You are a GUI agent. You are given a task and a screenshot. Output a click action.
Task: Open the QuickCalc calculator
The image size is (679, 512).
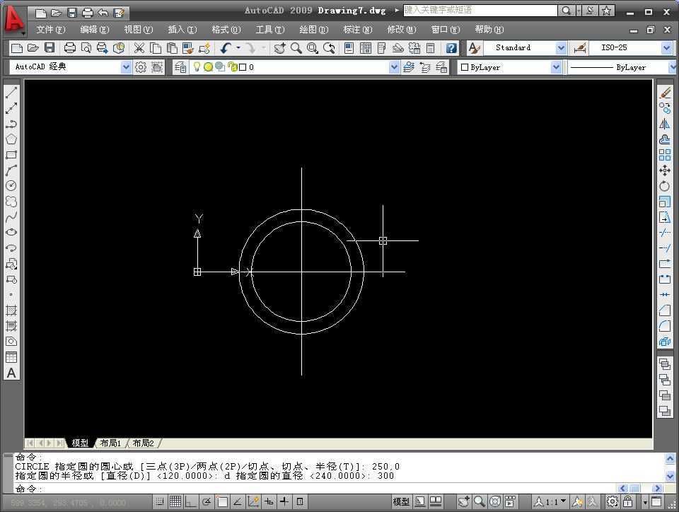[x=431, y=47]
